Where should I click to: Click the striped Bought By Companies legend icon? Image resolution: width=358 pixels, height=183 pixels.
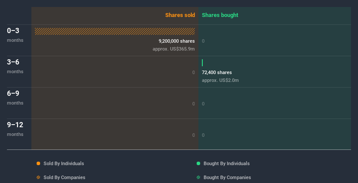point(198,177)
